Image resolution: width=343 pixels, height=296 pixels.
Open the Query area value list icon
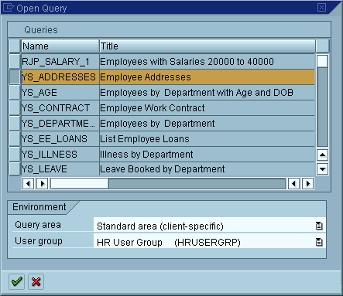(319, 226)
